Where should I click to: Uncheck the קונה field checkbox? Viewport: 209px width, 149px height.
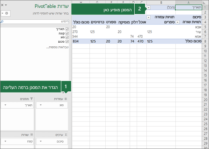tap(67, 33)
